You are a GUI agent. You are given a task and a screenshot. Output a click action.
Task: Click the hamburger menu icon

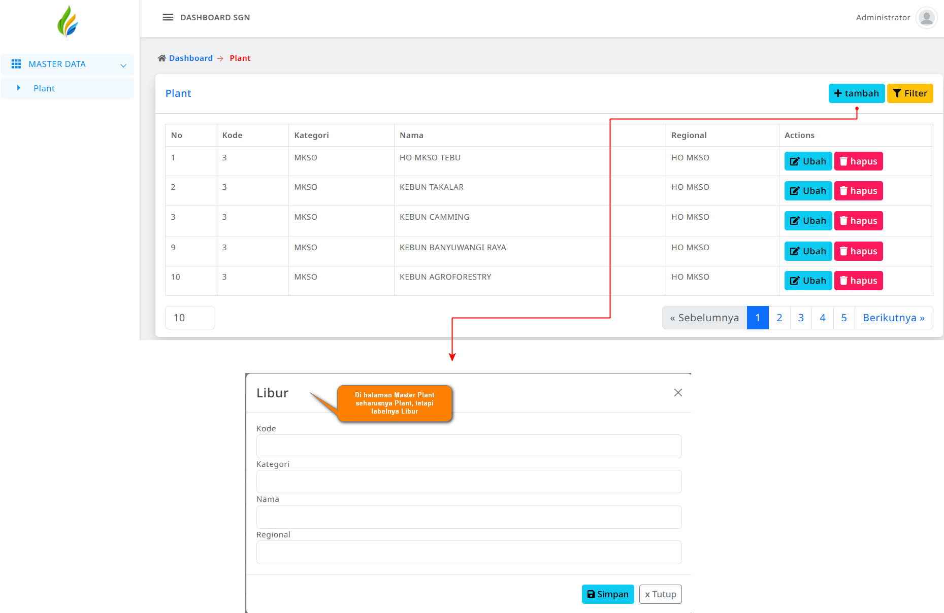pyautogui.click(x=168, y=17)
